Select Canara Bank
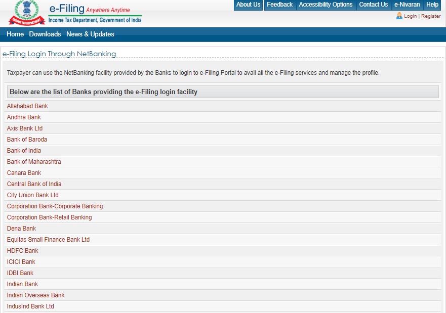Viewport: 446px width, 313px height. pos(24,173)
